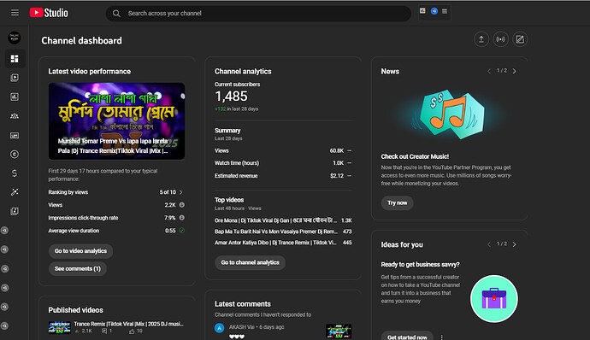Open Audio library in sidebar
The width and height of the screenshot is (590, 340).
click(x=15, y=211)
